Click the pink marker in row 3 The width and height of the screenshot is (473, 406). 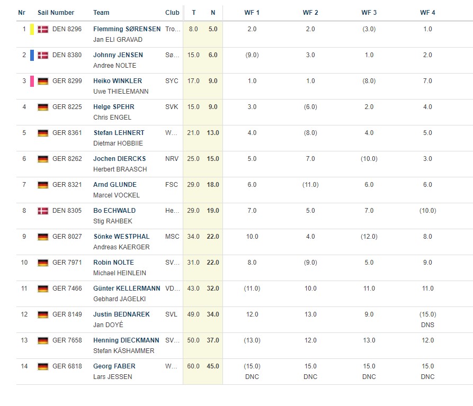tap(32, 81)
